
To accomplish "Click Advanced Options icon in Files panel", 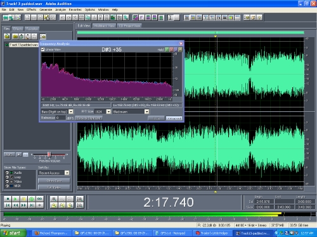I will coord(42,37).
